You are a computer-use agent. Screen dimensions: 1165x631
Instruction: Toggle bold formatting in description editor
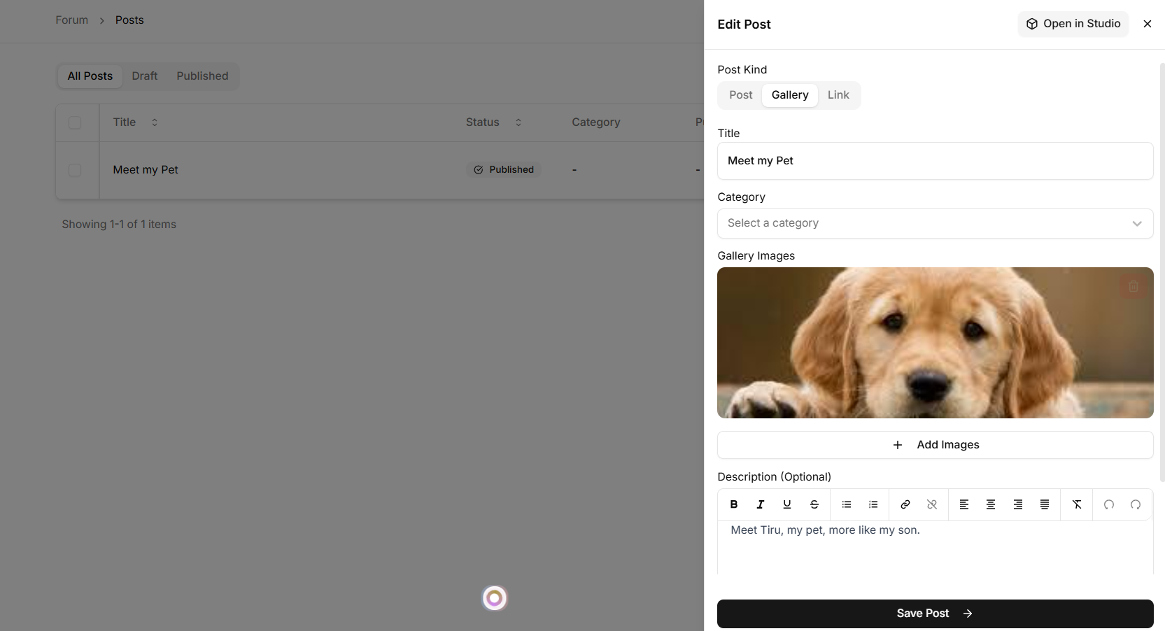[733, 504]
